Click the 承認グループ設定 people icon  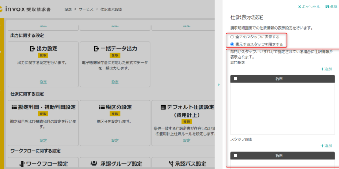coord(94,164)
